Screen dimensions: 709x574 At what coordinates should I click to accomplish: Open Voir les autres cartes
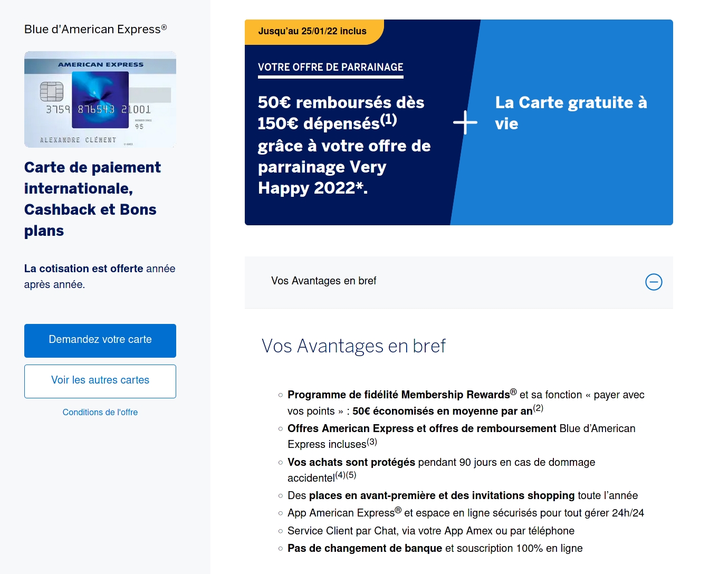click(x=100, y=381)
